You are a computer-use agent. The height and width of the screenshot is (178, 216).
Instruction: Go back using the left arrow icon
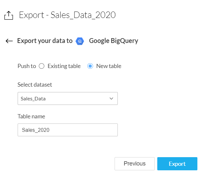tap(9, 41)
